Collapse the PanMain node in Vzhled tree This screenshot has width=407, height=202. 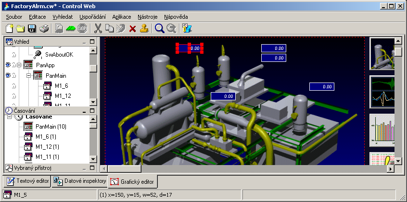(x=28, y=75)
